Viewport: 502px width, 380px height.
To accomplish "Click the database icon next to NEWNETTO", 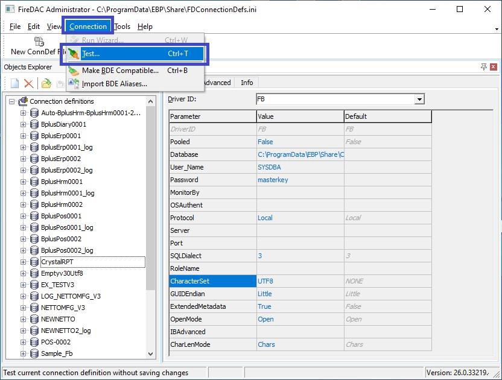I will (34, 319).
